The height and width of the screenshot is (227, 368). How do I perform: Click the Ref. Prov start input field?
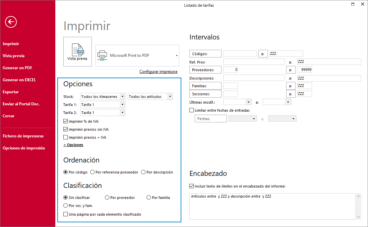(254, 62)
